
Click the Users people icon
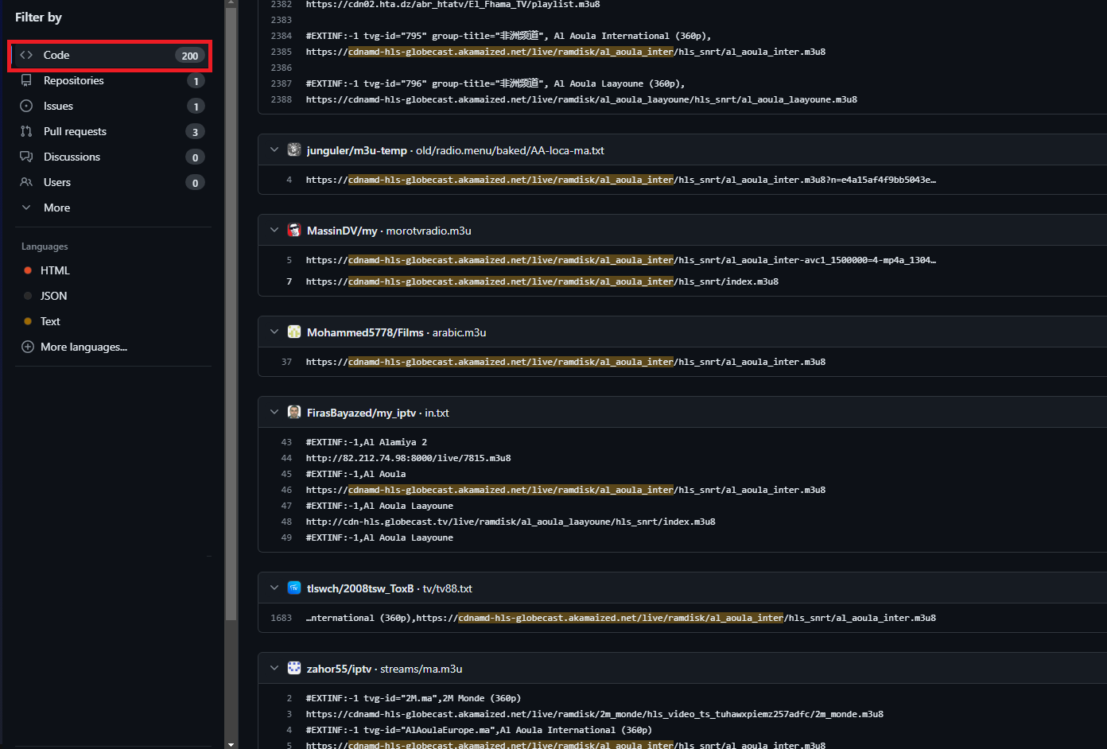26,182
